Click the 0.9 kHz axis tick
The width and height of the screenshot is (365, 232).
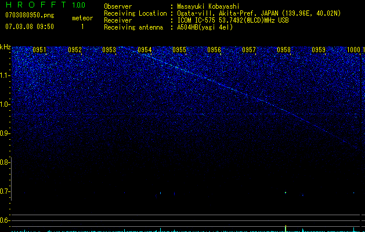pyautogui.click(x=5, y=133)
